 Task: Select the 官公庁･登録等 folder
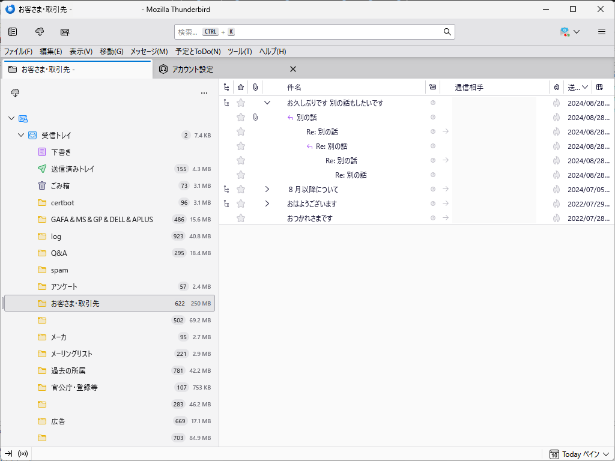point(109,388)
